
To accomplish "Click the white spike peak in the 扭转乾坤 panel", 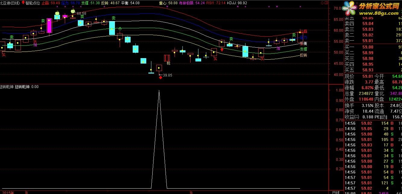I will pyautogui.click(x=159, y=90).
